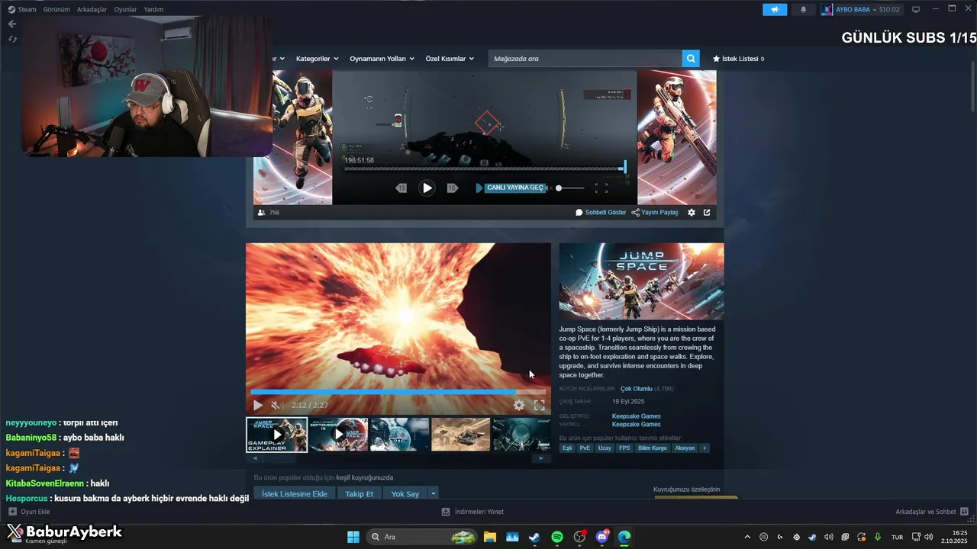Open the Yardım menu
This screenshot has height=549, width=977.
point(153,9)
